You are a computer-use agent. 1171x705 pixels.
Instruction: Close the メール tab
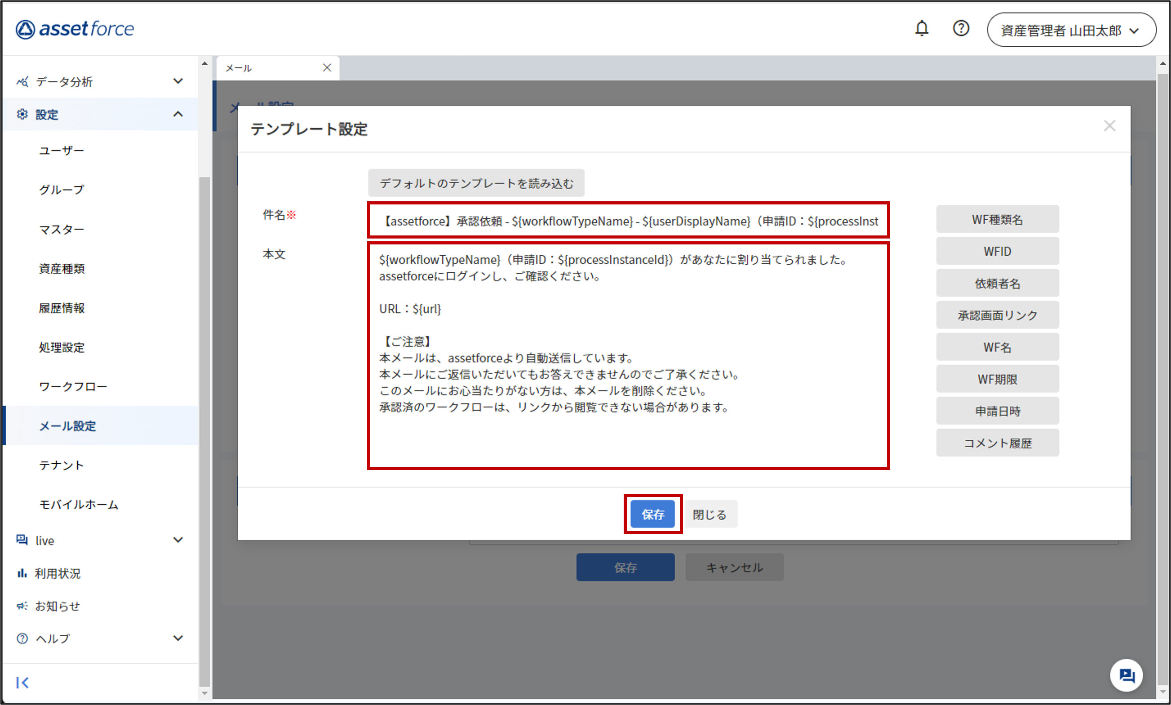click(x=327, y=68)
